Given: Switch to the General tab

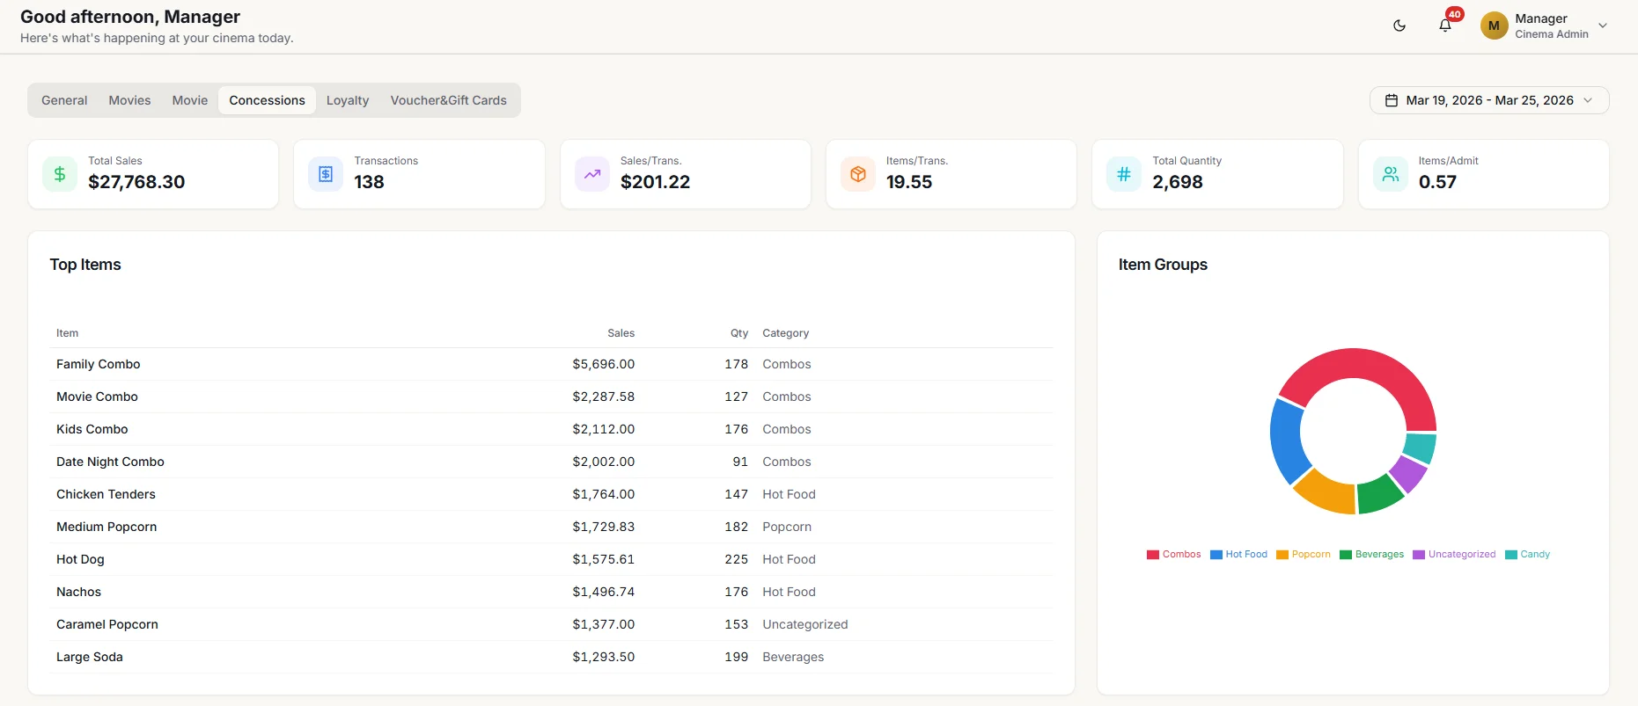Looking at the screenshot, I should 64,100.
